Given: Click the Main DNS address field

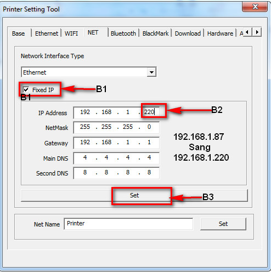Looking at the screenshot, I should (116, 158).
